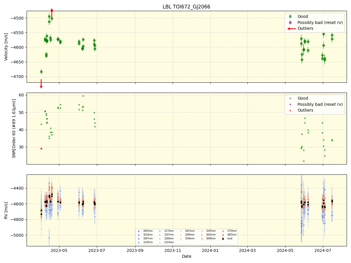Click the RV [m/s] axis label

(x=6, y=210)
